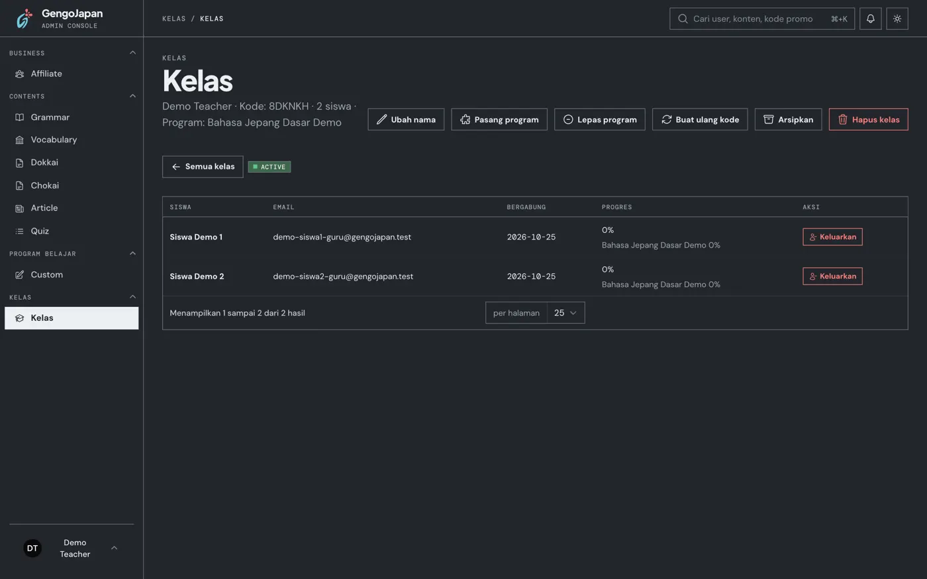
Task: Open the Affiliate menu item
Action: (x=72, y=74)
